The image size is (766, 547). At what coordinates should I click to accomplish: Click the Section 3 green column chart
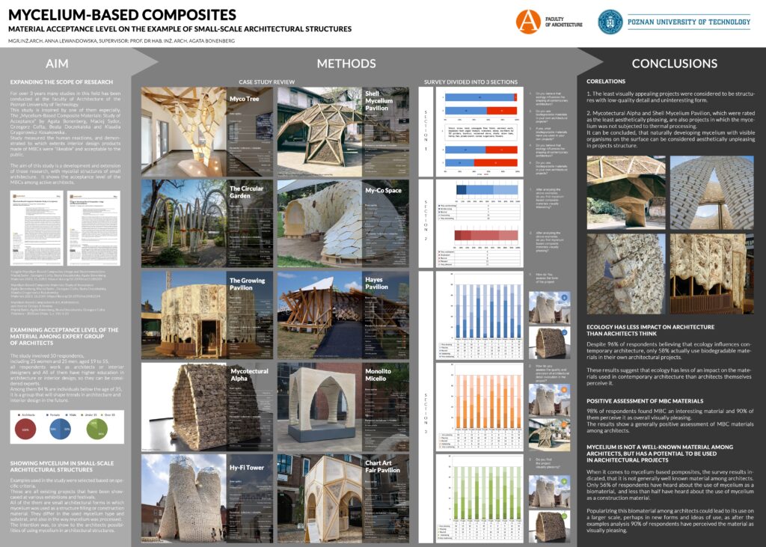coord(479,498)
